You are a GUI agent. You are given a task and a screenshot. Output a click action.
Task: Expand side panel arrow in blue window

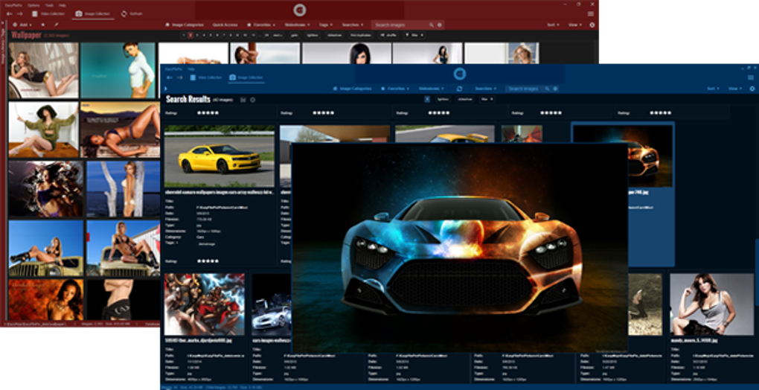(x=165, y=89)
